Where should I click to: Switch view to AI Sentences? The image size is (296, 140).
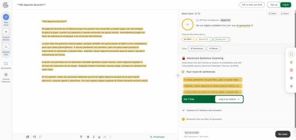click(197, 48)
